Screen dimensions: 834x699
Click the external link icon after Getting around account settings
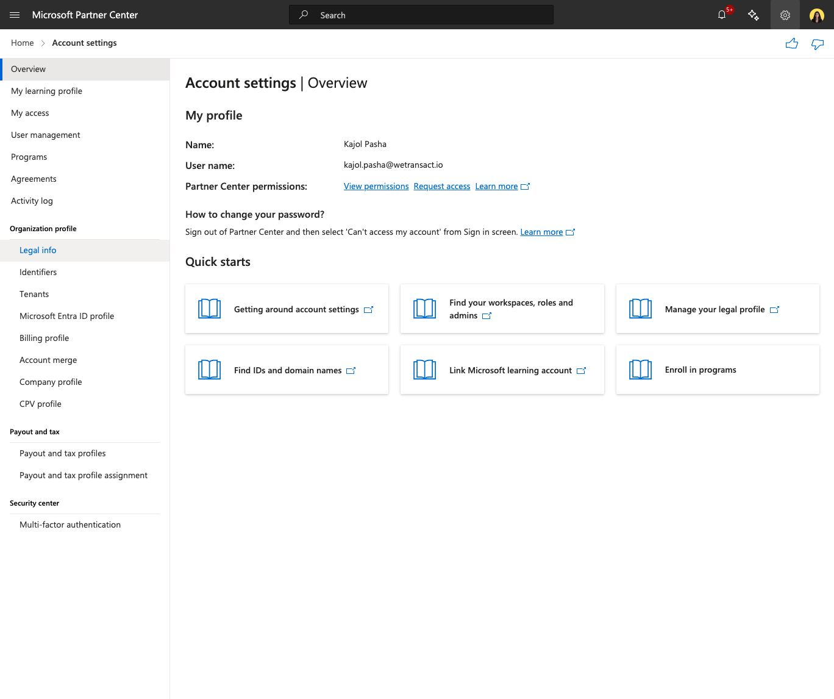(368, 310)
